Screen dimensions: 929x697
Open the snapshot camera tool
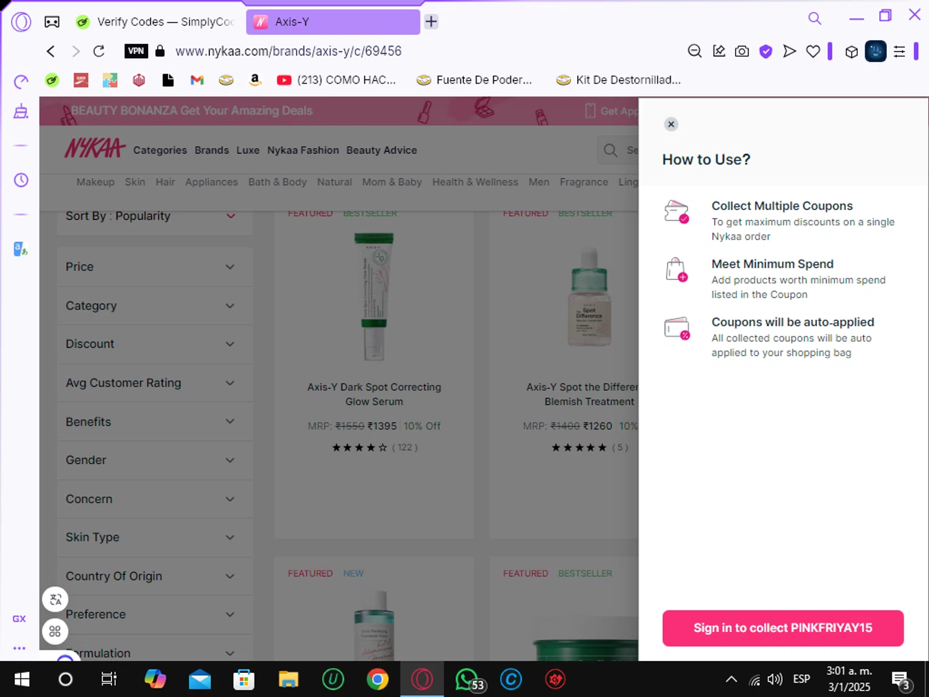[742, 51]
